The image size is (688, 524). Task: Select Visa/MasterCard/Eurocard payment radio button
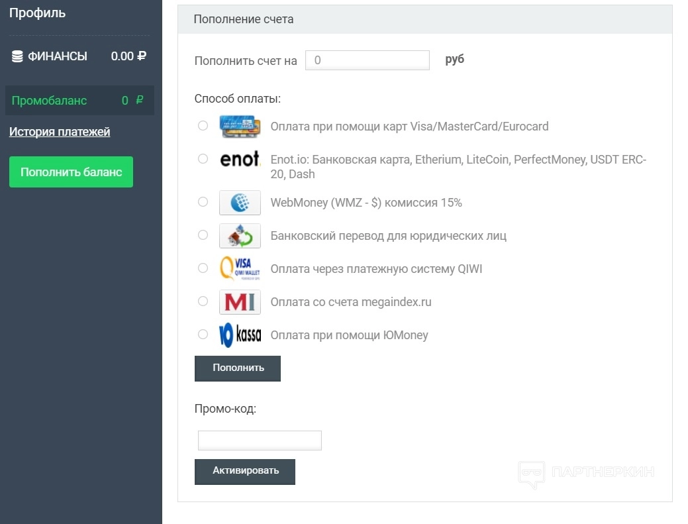pos(203,125)
